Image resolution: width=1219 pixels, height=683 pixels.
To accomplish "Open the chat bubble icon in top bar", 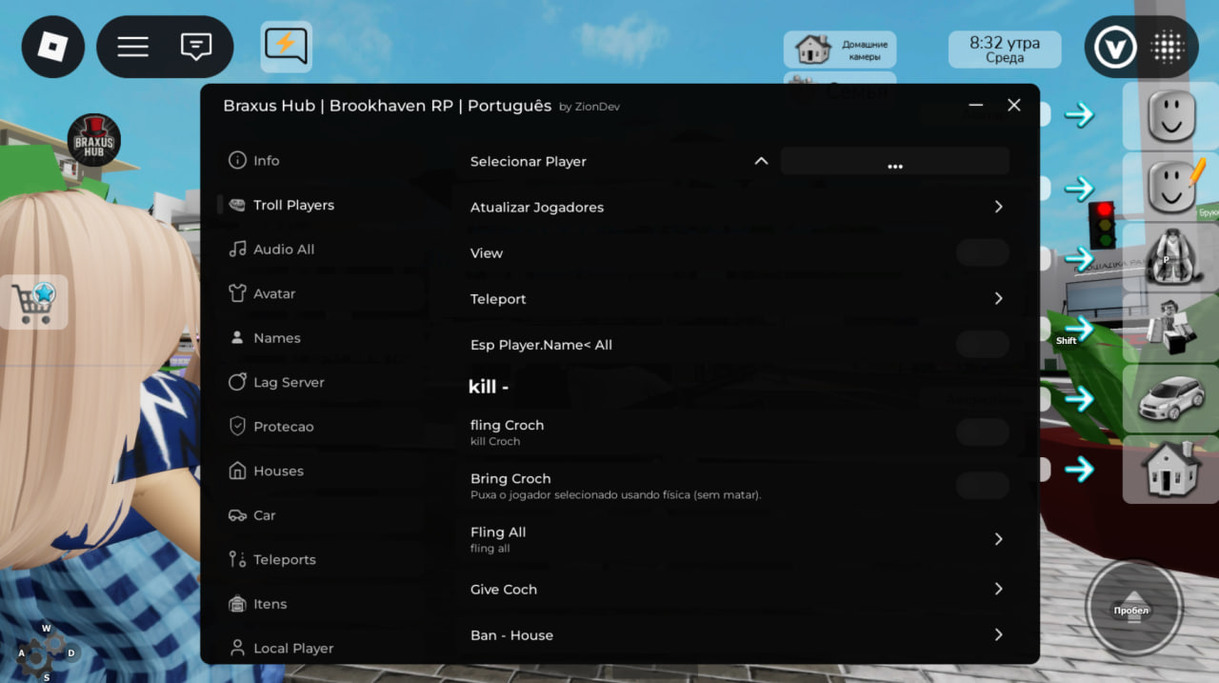I will pyautogui.click(x=196, y=47).
